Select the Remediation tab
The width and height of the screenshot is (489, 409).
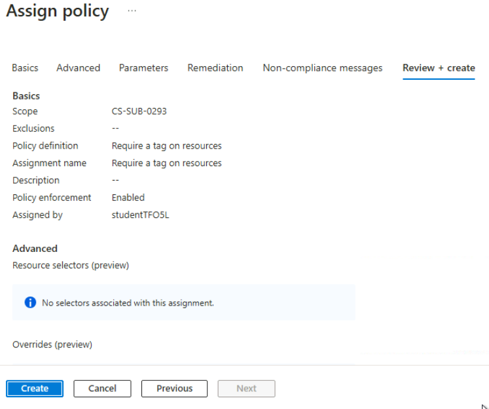[215, 68]
